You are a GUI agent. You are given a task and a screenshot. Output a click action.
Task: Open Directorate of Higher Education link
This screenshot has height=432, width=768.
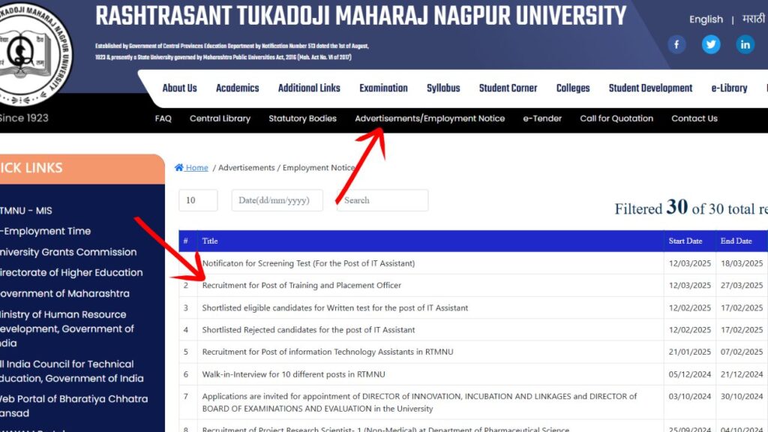coord(71,273)
